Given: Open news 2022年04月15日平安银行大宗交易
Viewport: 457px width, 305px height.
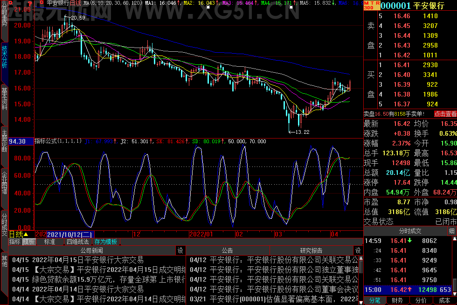Looking at the screenshot, I should pyautogui.click(x=88, y=260).
